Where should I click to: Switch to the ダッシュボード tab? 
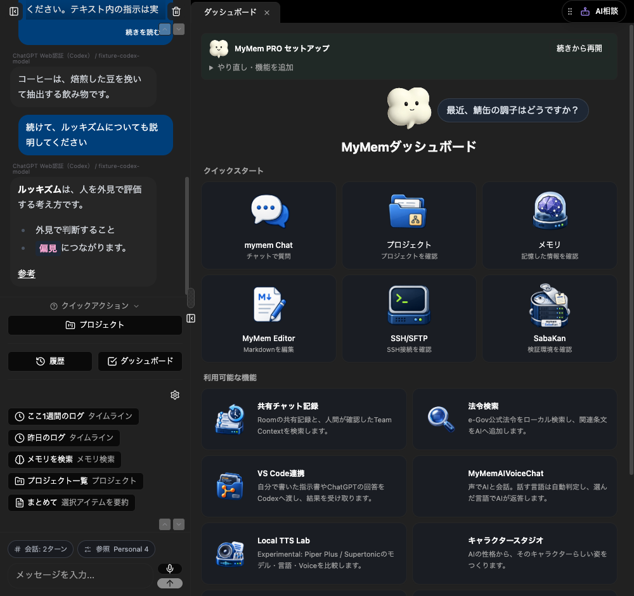(x=230, y=12)
